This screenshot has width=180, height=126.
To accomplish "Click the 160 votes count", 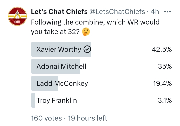I will (46, 118).
